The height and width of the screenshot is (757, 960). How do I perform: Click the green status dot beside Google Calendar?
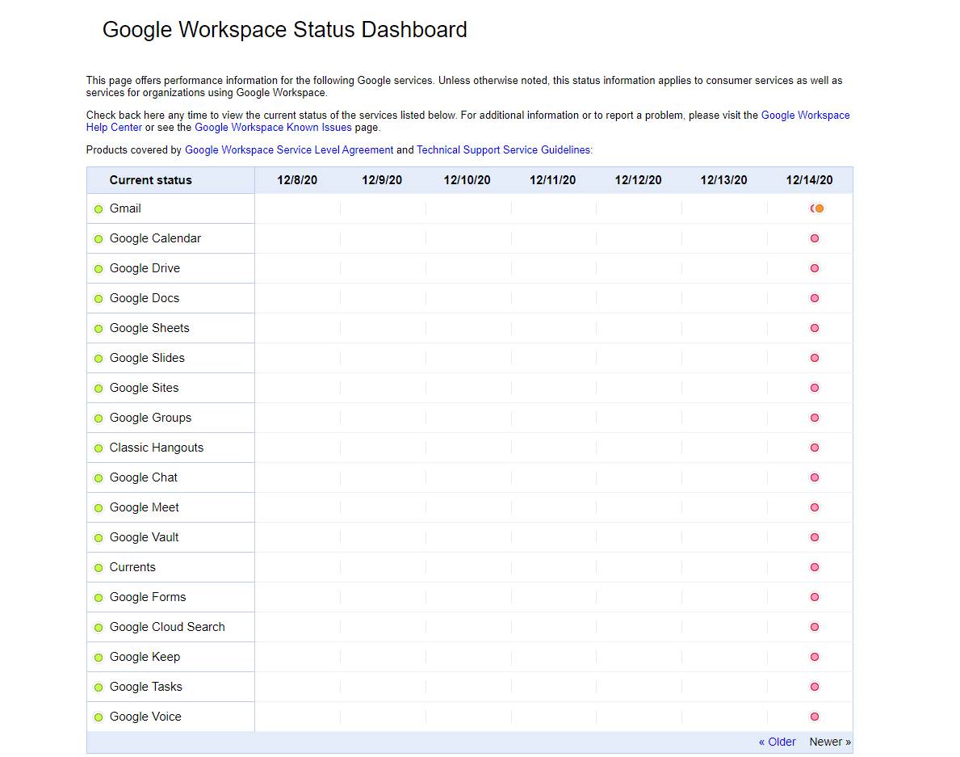coord(98,238)
